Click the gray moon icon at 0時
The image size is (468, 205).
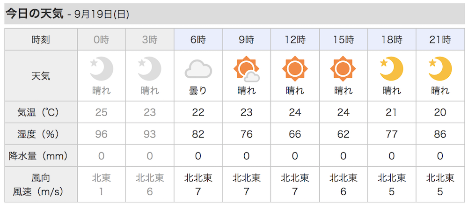coord(102,69)
